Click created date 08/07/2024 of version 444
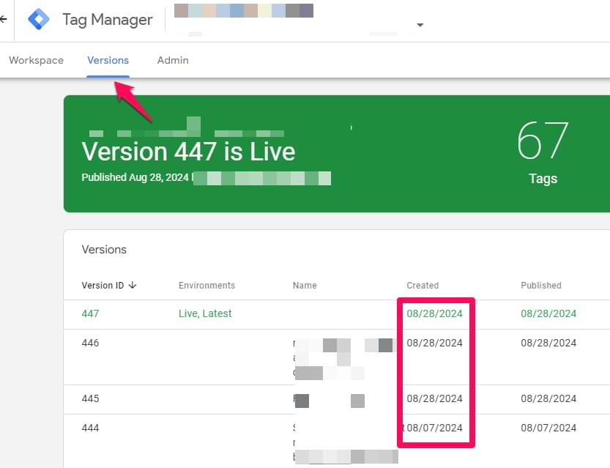 [x=434, y=428]
